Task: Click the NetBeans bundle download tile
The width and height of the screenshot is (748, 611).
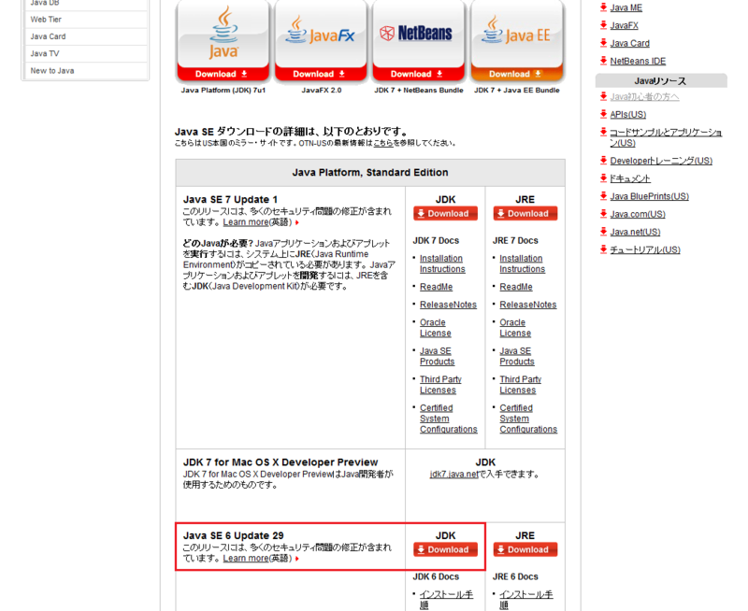Action: pyautogui.click(x=418, y=41)
